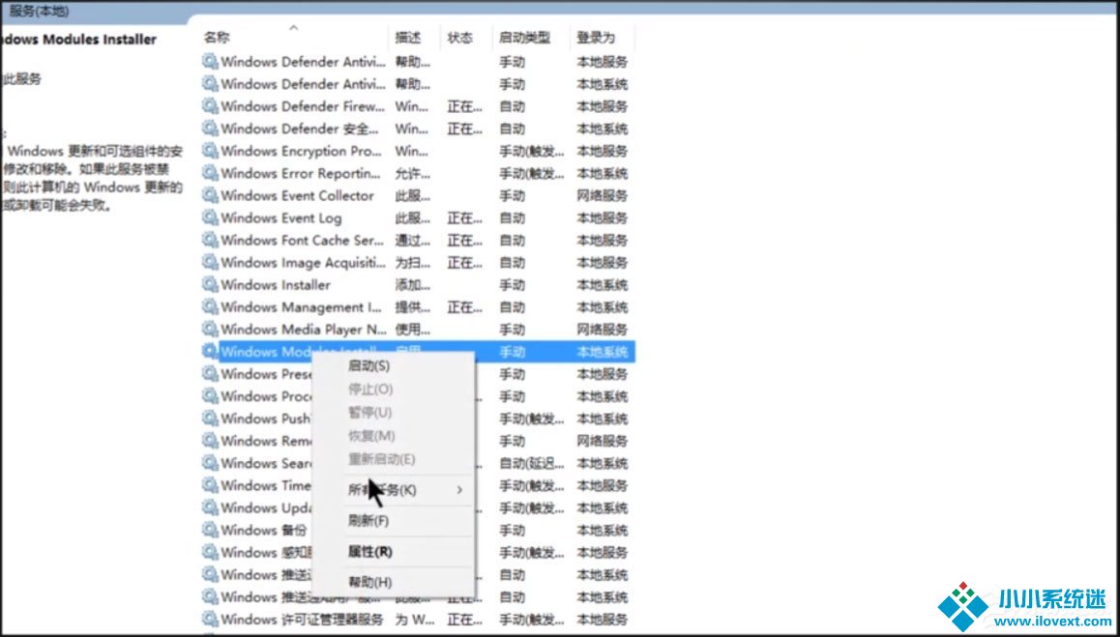Click gear icon of Windows Prese... service

tap(210, 373)
